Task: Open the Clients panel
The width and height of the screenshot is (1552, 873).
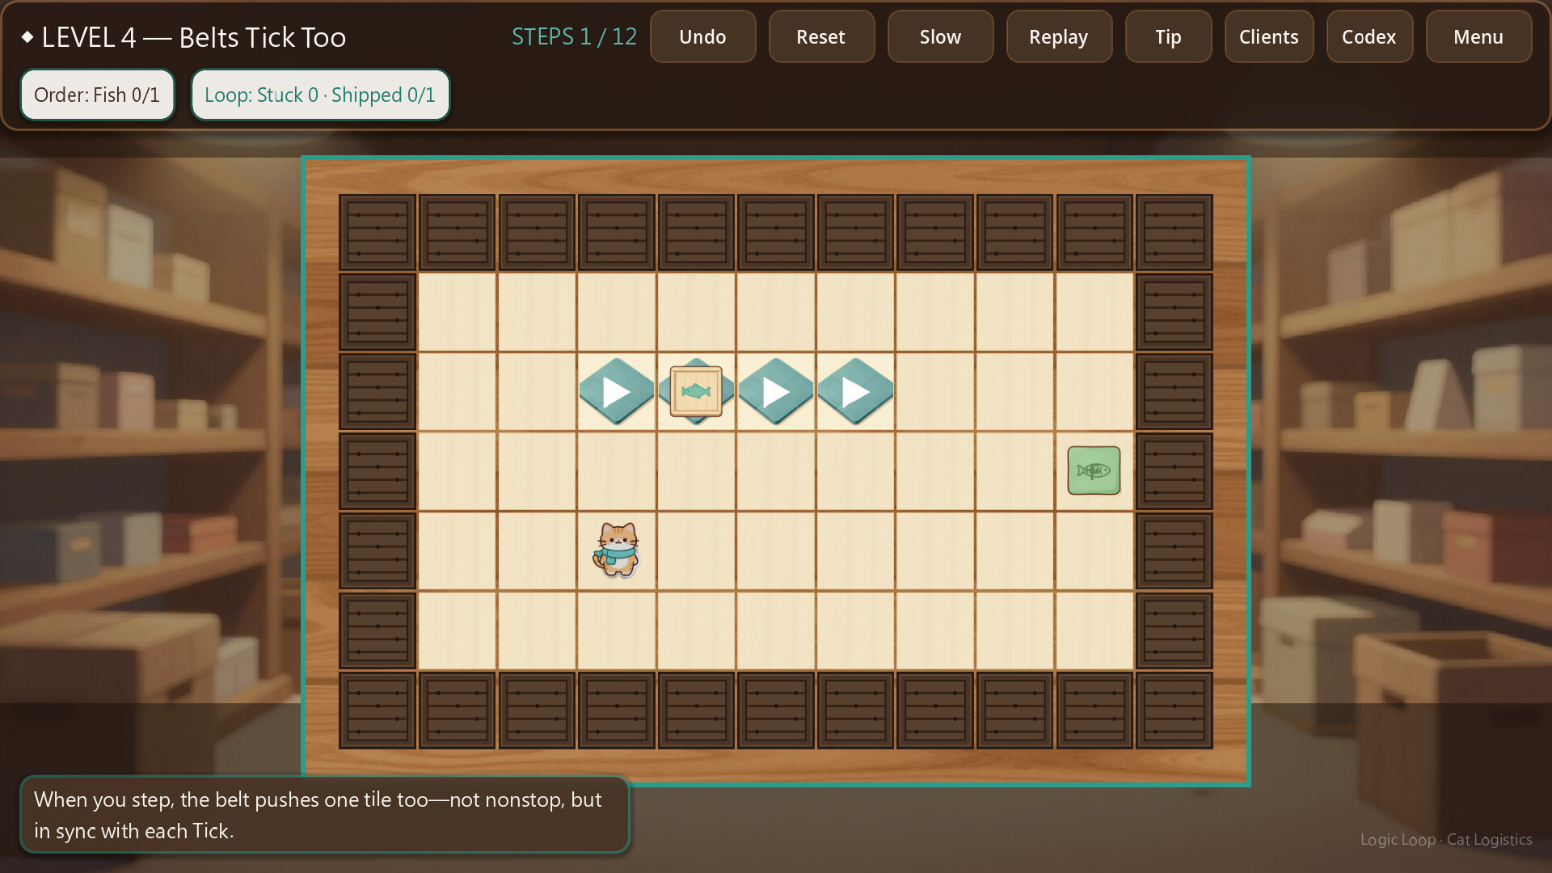Action: coord(1269,36)
